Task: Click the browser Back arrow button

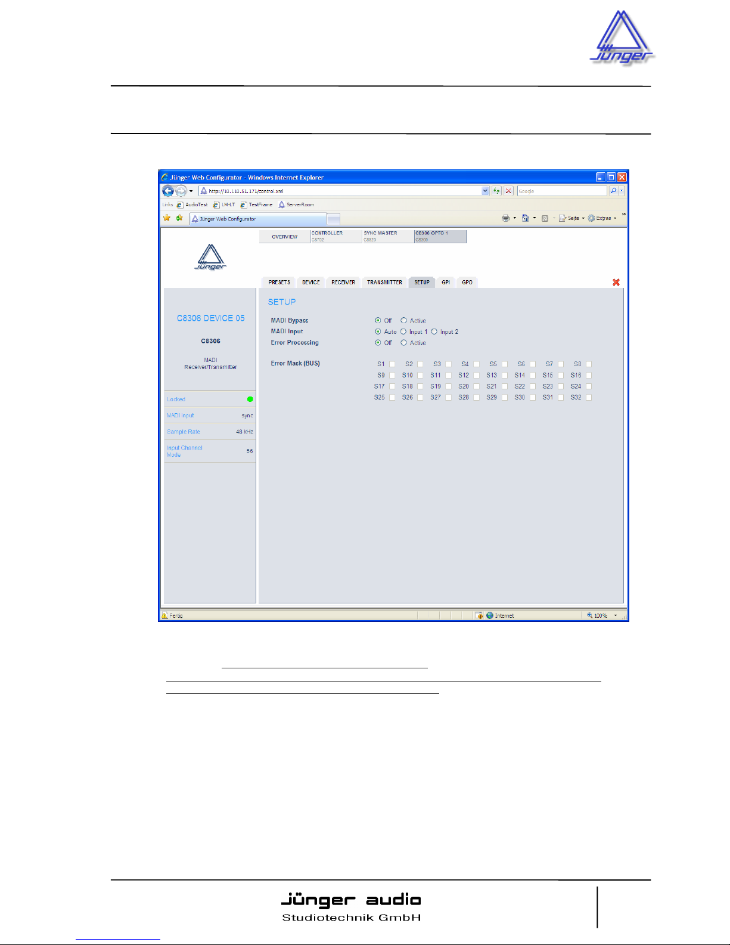Action: pos(168,191)
